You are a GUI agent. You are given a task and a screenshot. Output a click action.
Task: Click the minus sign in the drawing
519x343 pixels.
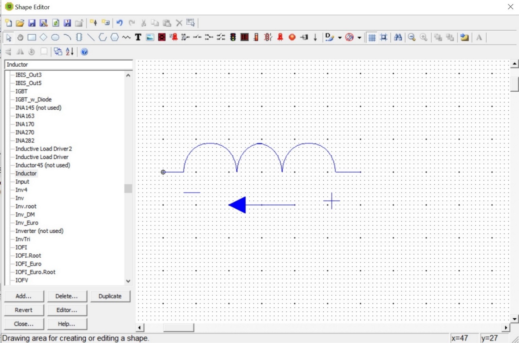(x=192, y=193)
